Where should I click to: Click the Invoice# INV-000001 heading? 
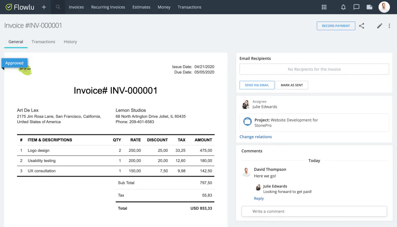point(115,91)
